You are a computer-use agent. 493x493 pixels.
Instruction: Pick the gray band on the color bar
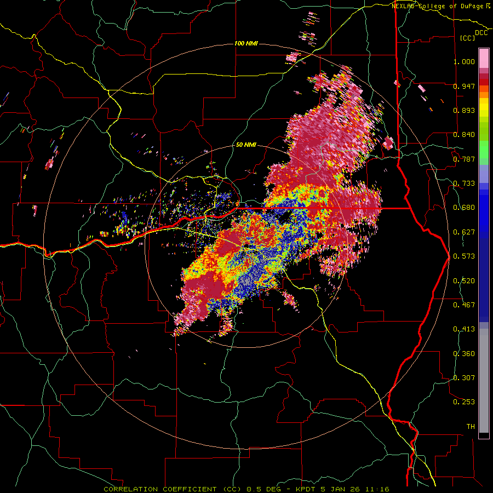coord(484,381)
